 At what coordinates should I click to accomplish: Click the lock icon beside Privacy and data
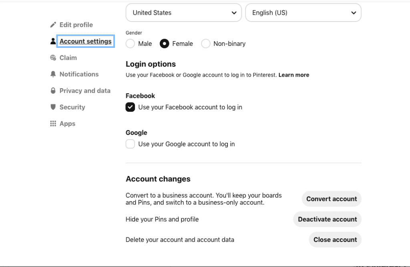pos(53,91)
